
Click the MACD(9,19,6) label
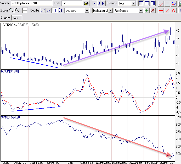click(x=10, y=71)
